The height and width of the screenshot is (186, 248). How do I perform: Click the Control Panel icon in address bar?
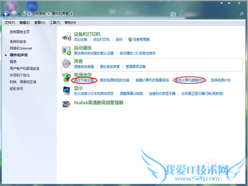click(25, 14)
